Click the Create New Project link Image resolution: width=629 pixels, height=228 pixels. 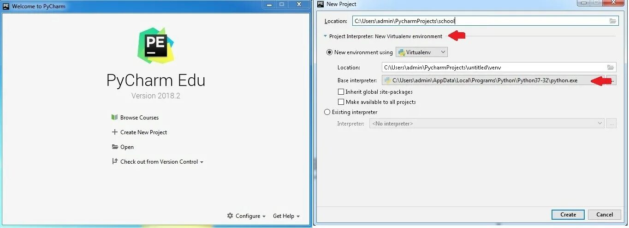point(143,132)
